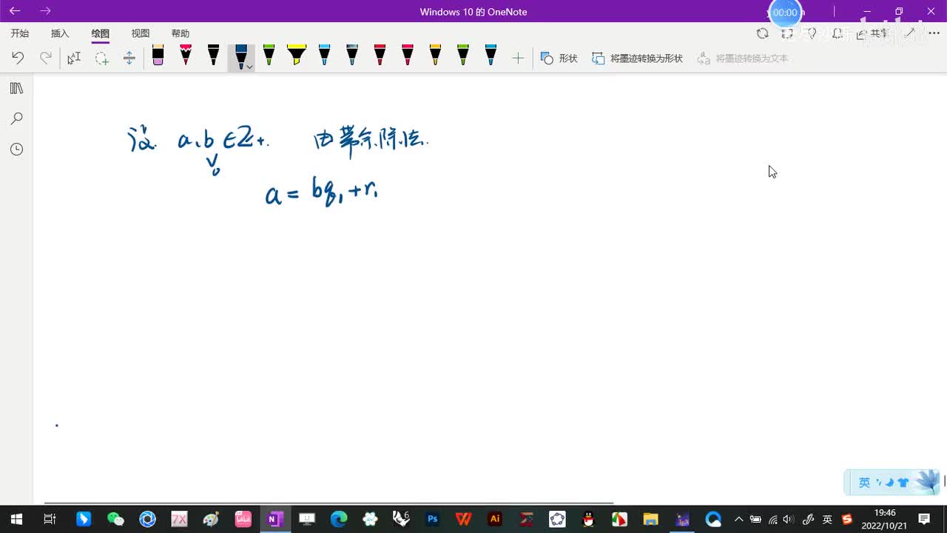The image size is (947, 533).
Task: Select the green pen beside the yellow highlighter
Action: tap(269, 56)
